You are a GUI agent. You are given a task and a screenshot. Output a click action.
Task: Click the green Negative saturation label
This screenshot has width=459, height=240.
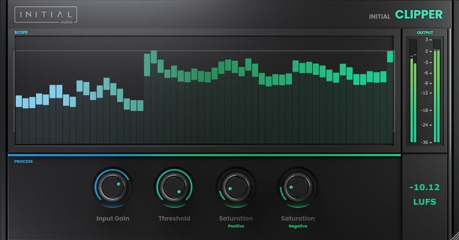[298, 226]
